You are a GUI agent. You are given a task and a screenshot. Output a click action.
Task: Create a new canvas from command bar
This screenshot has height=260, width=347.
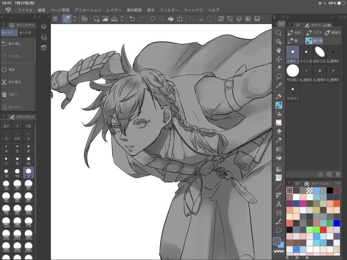96,19
